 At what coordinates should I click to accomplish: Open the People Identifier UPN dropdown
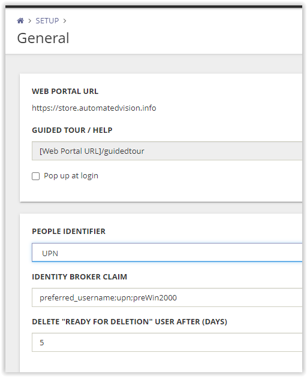(167, 253)
